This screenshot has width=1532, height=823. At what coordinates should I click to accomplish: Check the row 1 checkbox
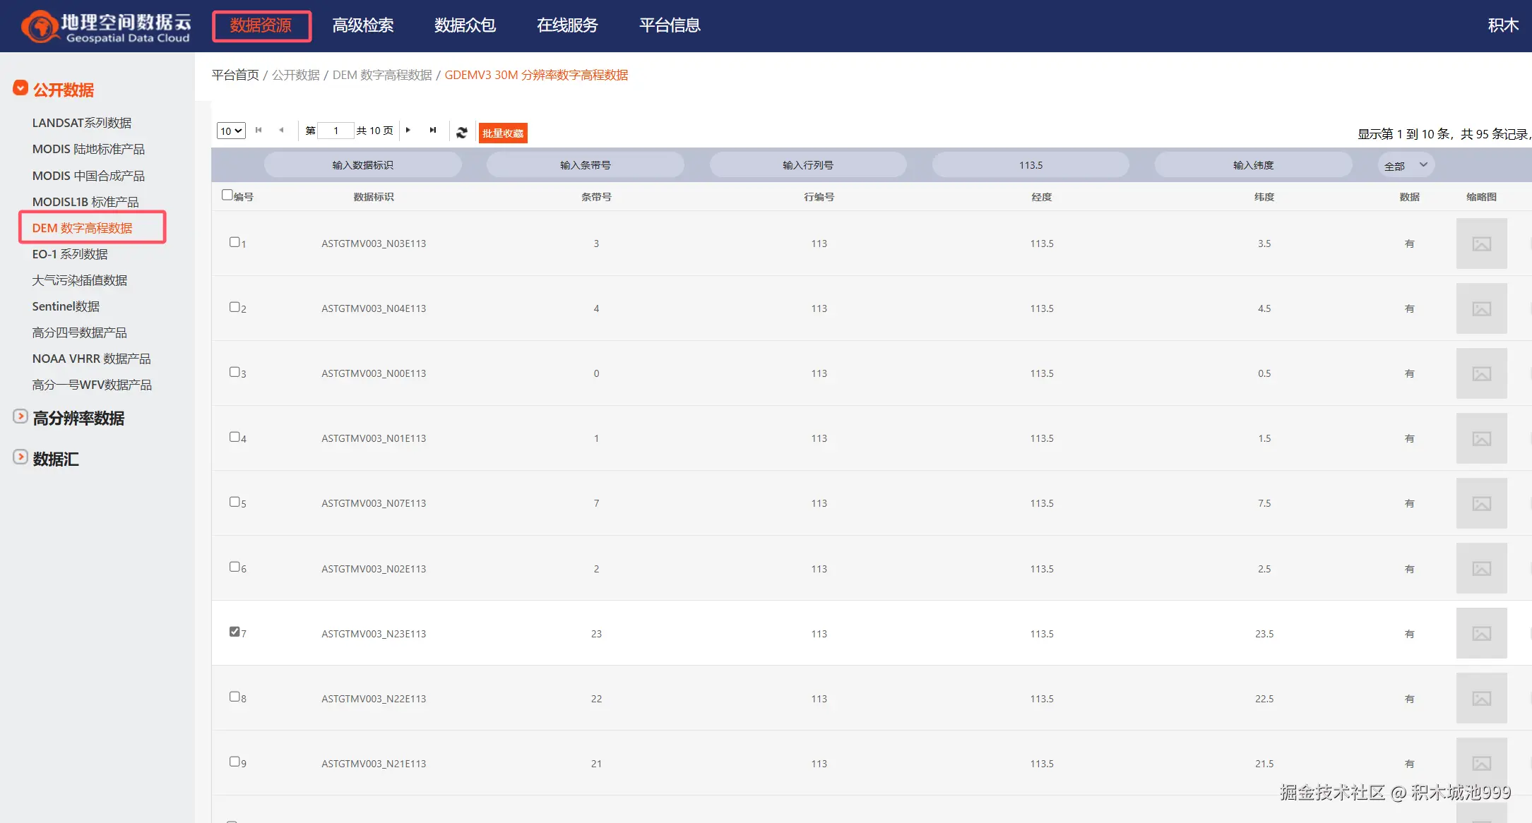coord(234,241)
